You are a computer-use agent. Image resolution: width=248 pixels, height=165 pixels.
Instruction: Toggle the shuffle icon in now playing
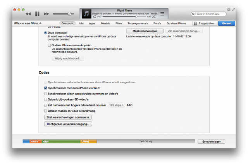point(154,17)
